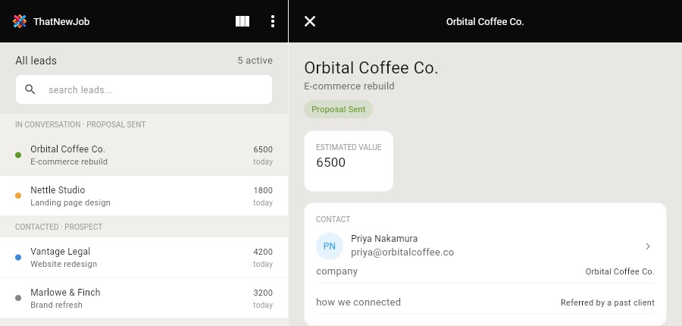Click the 4200 value for Vantage Legal
Screen dimensions: 682x326
pyautogui.click(x=263, y=252)
